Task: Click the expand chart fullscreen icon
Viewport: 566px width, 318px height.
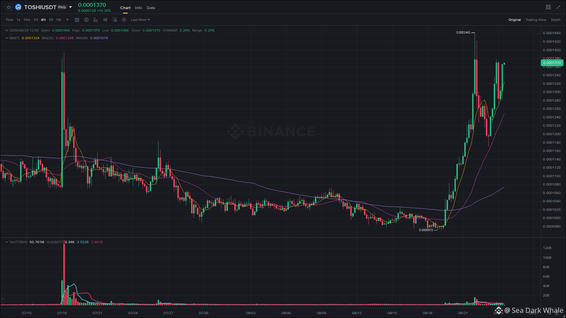Action: (x=558, y=7)
